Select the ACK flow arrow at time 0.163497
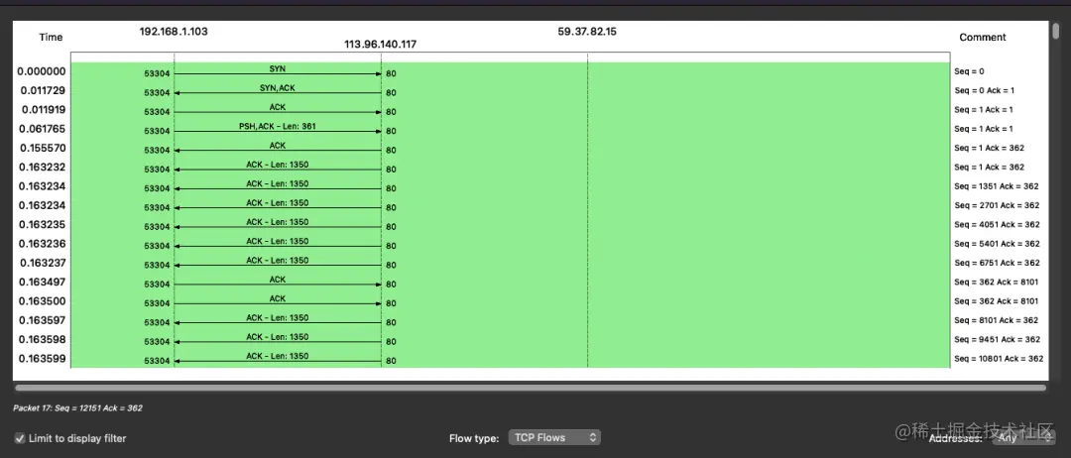Screen dimensions: 1071x458 coord(278,284)
